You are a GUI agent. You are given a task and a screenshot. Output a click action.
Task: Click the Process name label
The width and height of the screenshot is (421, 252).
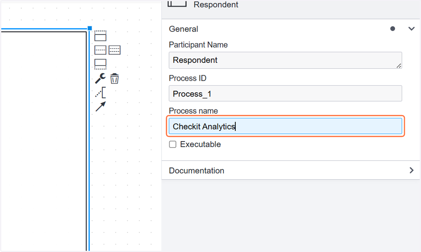[193, 111]
